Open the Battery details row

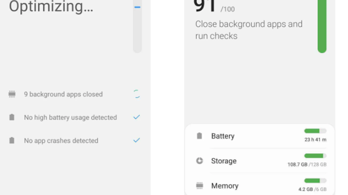[260, 136]
